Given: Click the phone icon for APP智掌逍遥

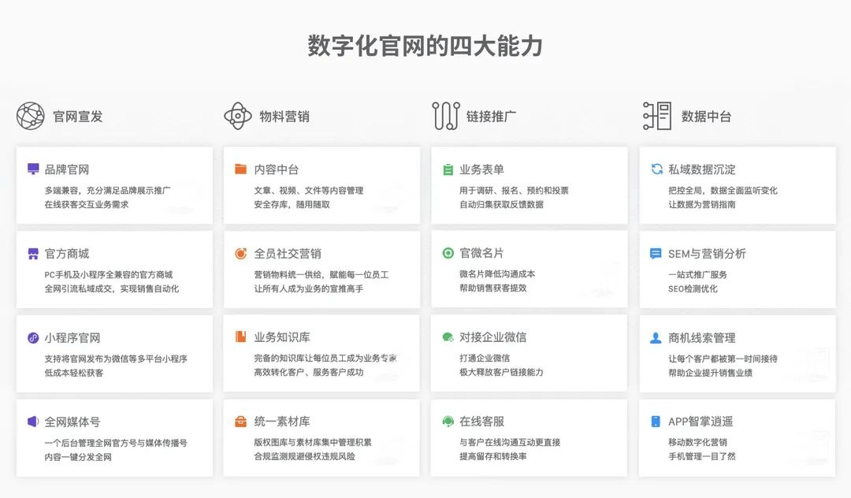Looking at the screenshot, I should pyautogui.click(x=656, y=422).
